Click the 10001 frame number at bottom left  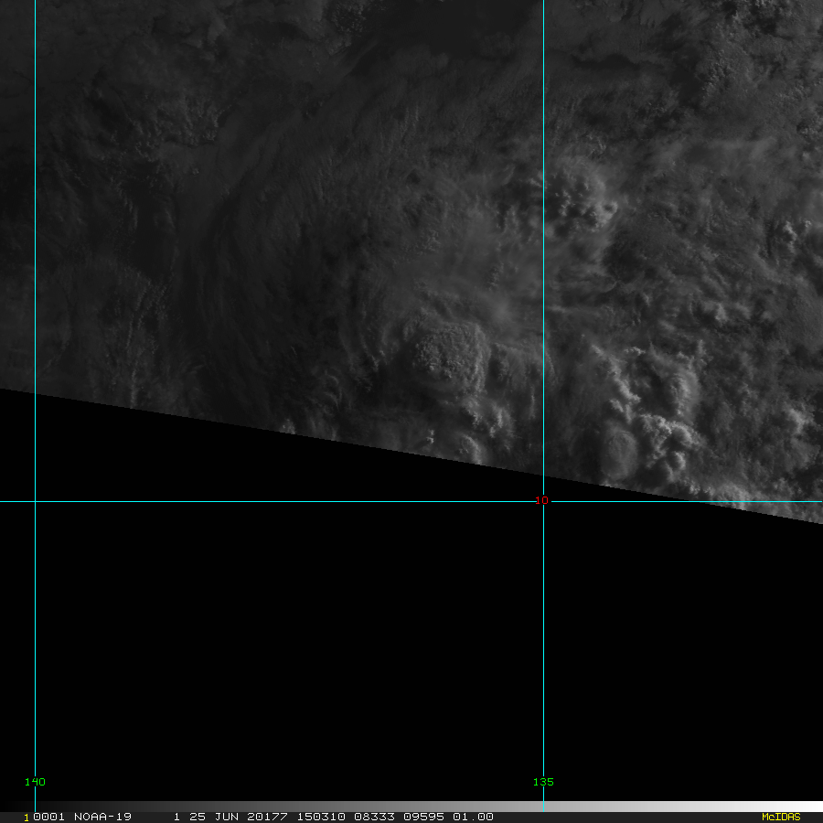[x=42, y=817]
